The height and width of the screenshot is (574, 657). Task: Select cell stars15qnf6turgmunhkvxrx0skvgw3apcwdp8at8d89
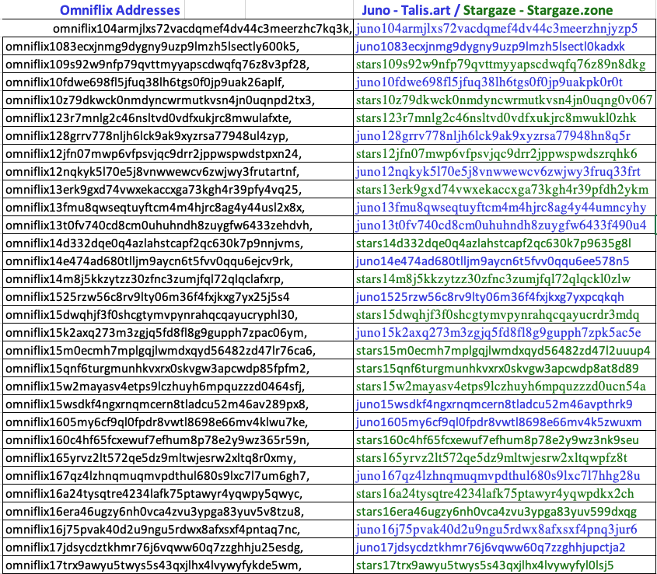505,369
